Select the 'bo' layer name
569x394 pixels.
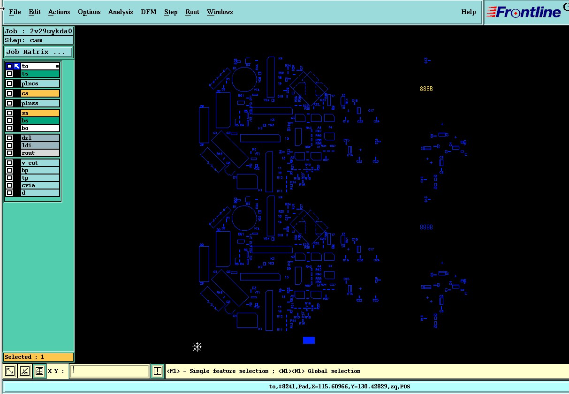[40, 128]
